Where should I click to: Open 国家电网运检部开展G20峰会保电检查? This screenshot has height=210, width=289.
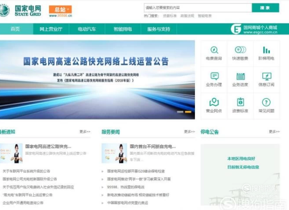pos(136,171)
